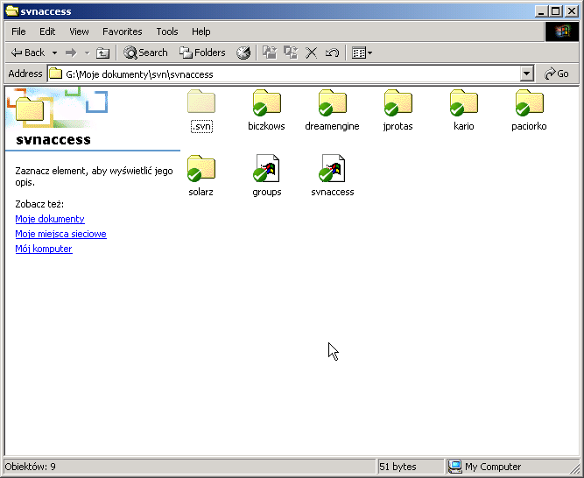
Task: Select the paciorko folder icon
Action: [529, 102]
